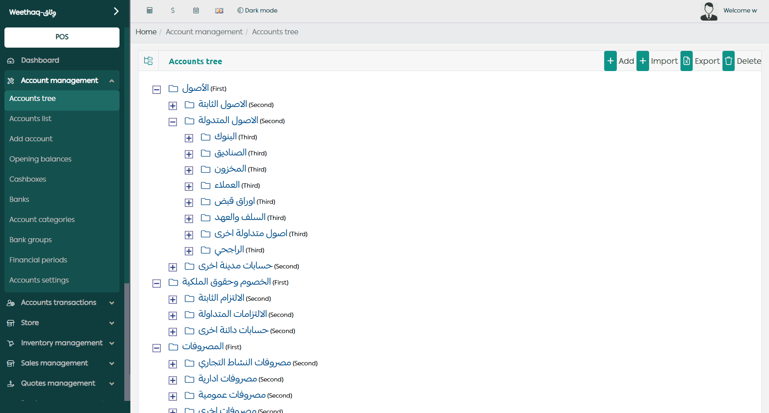Click the trash icon on Delete button
This screenshot has height=413, width=769.
[x=729, y=61]
